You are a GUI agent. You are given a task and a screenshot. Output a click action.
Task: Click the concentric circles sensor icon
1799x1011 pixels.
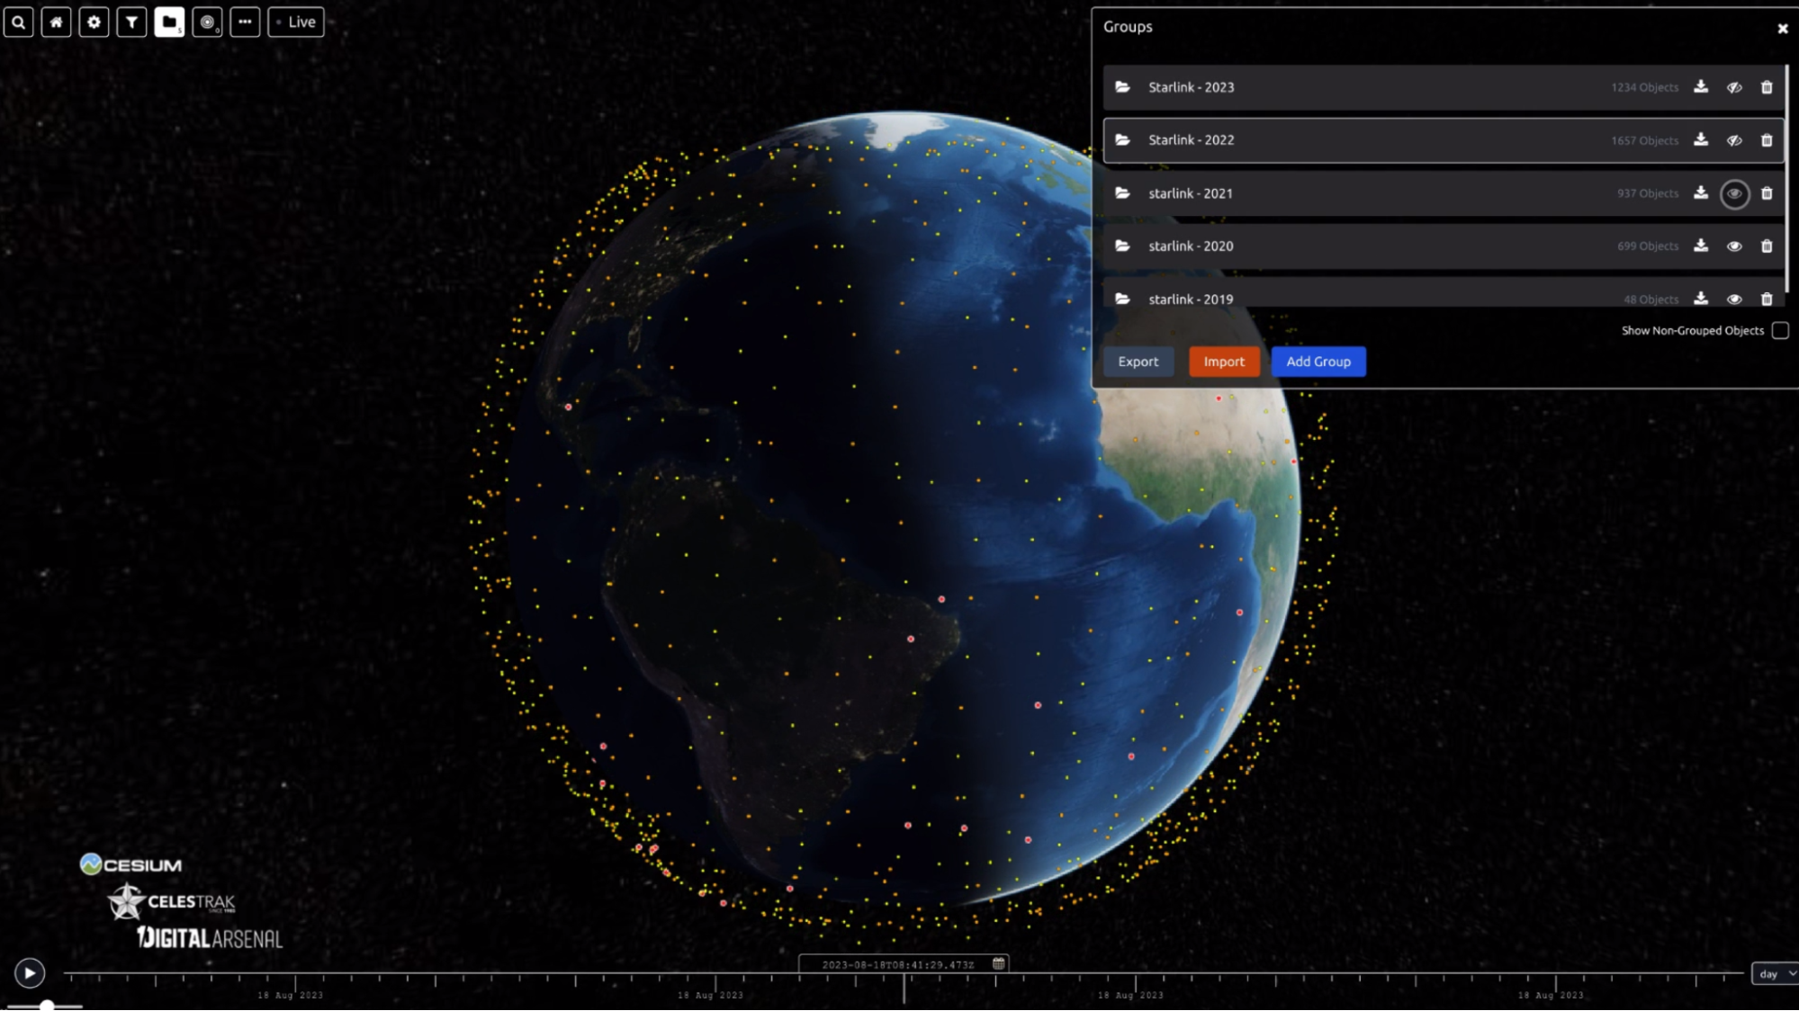[207, 22]
